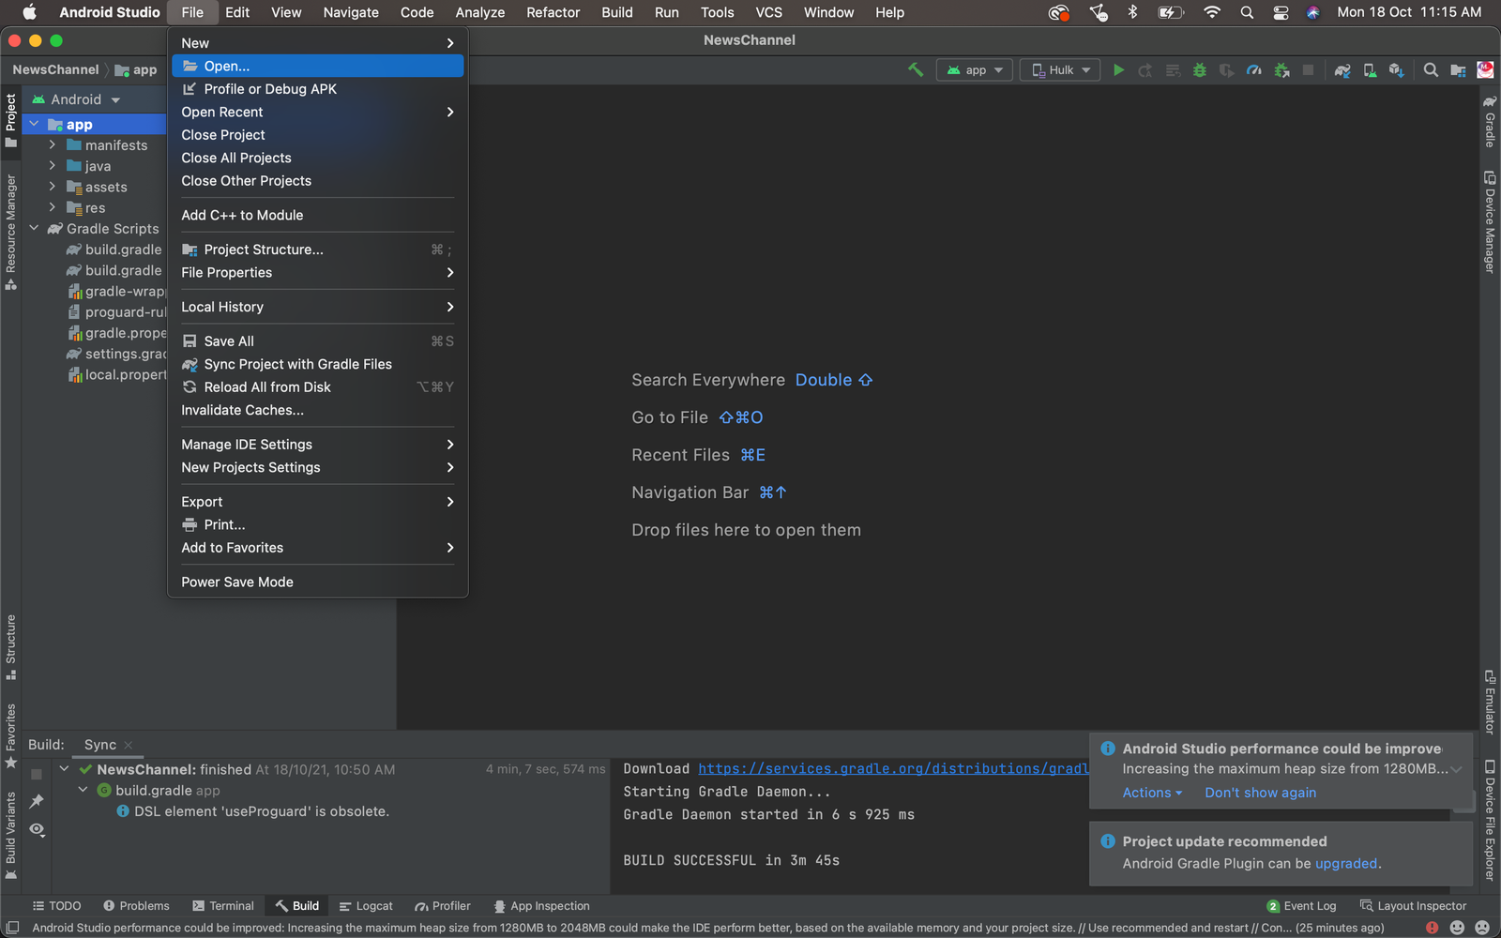Open the Edit menu in the menu bar
Image resolution: width=1501 pixels, height=938 pixels.
237,12
